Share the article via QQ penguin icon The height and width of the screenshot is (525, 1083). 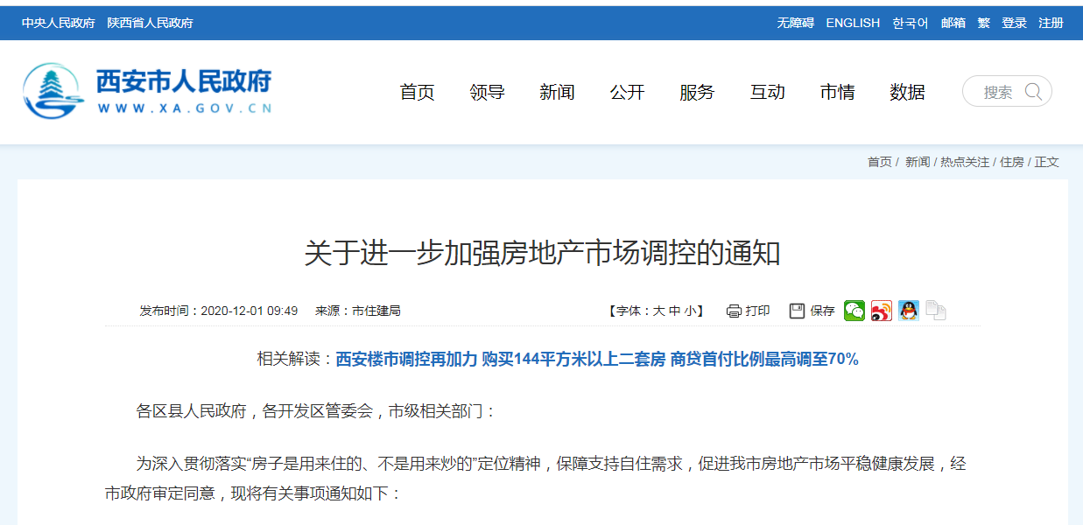(x=908, y=311)
